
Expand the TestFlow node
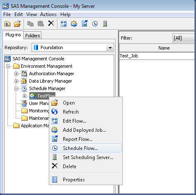[x=24, y=96]
